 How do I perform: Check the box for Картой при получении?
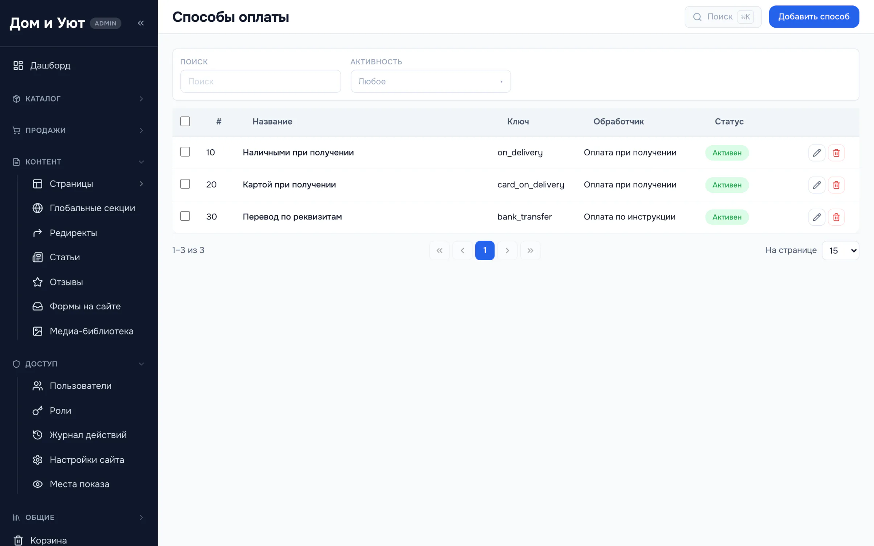coord(185,184)
